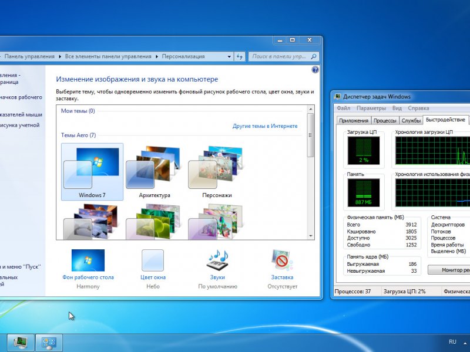
Task: Switch to the Процессы tab
Action: coord(385,120)
